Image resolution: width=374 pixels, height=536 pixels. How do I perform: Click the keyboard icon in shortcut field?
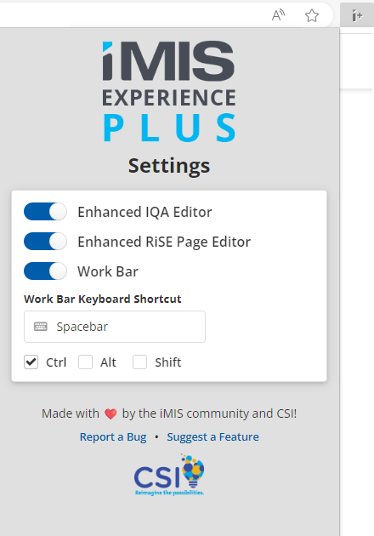[x=41, y=327]
